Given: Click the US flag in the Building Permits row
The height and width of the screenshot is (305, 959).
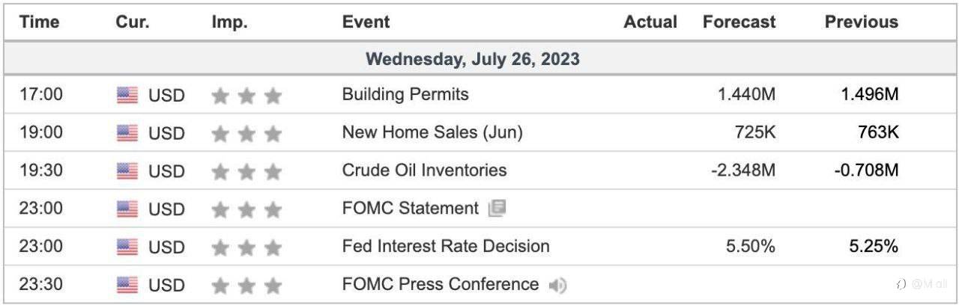Looking at the screenshot, I should pos(127,95).
